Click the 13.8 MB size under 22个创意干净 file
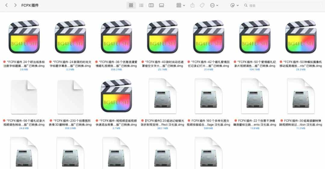 coord(255,128)
